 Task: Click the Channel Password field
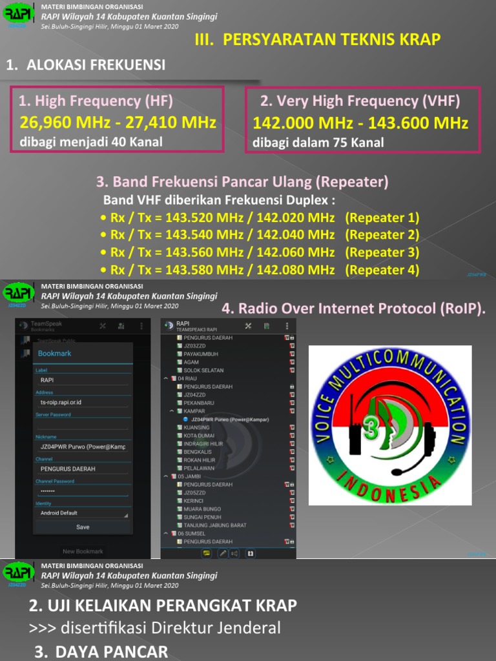tap(83, 491)
